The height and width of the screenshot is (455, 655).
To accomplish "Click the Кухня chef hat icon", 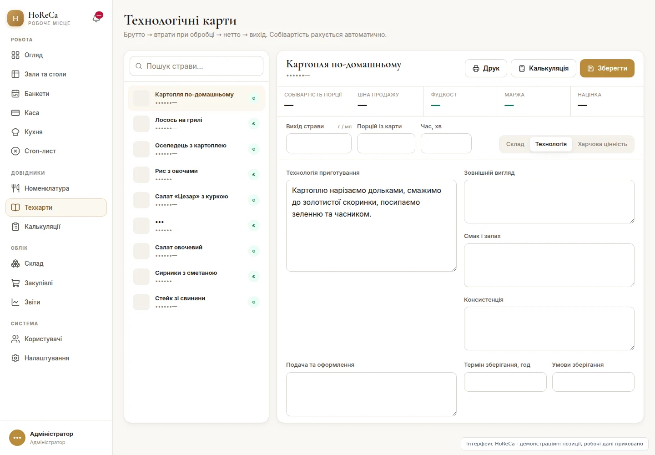I will pos(15,132).
